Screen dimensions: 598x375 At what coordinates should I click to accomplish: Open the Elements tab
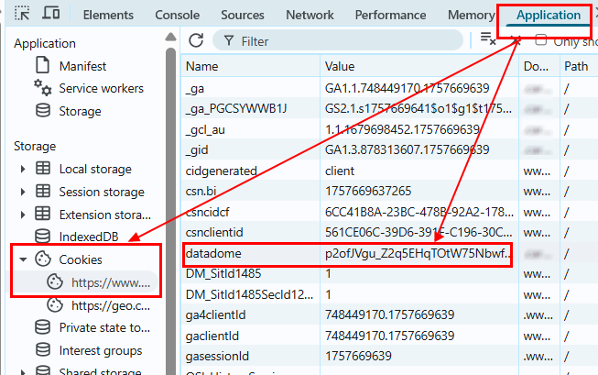[107, 15]
